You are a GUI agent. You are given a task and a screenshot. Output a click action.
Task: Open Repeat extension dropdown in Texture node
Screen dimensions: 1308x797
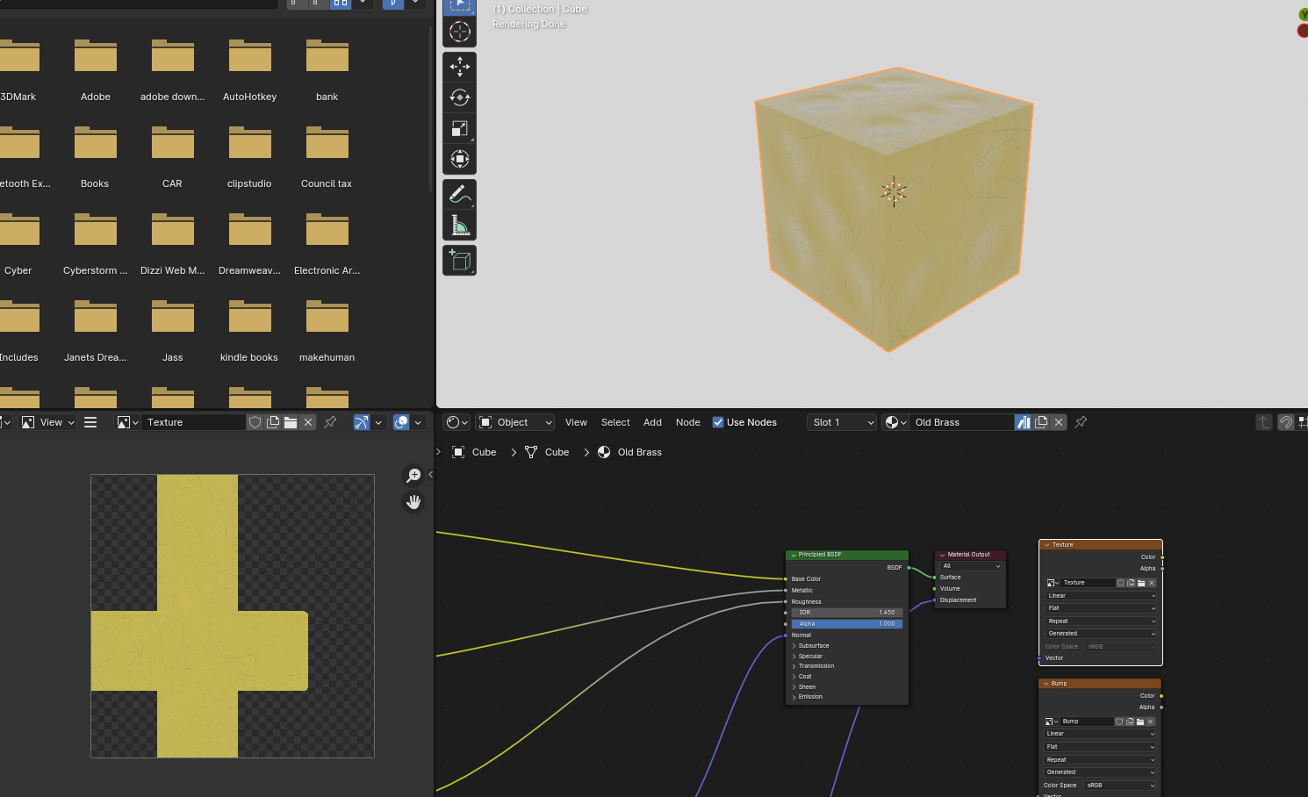point(1101,621)
